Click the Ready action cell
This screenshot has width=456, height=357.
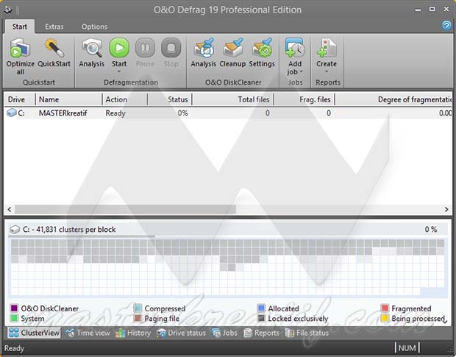coord(115,113)
